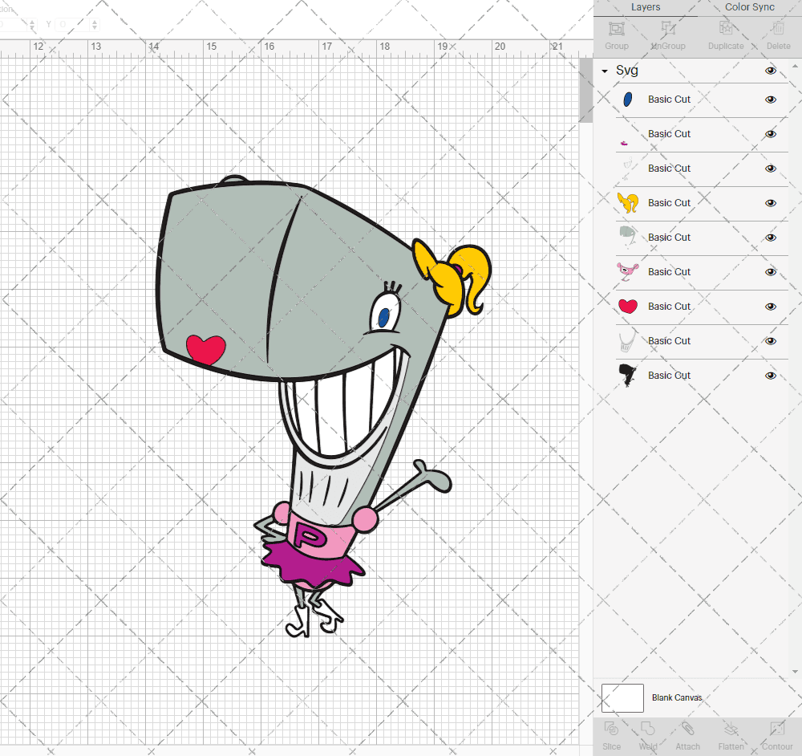Select the white teeth layer thumbnail
This screenshot has width=802, height=756.
(x=628, y=341)
